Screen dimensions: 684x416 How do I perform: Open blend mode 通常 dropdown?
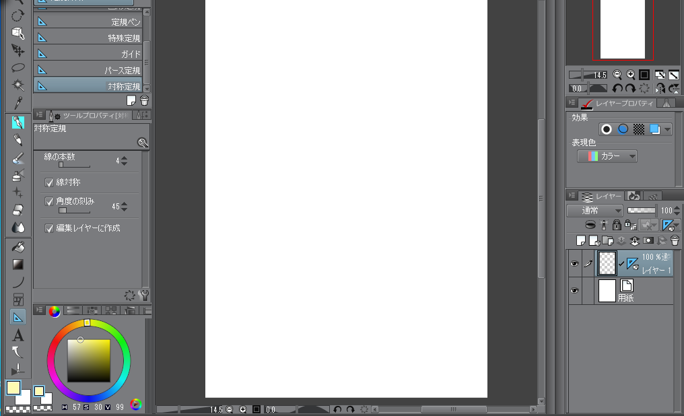[594, 211]
